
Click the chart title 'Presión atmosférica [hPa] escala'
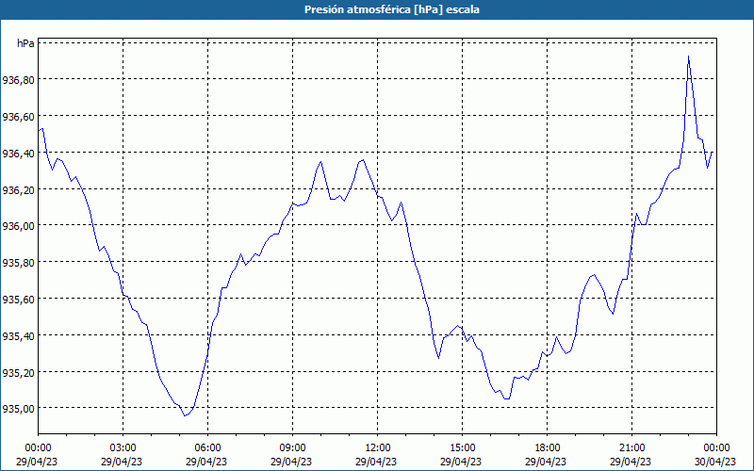point(392,9)
